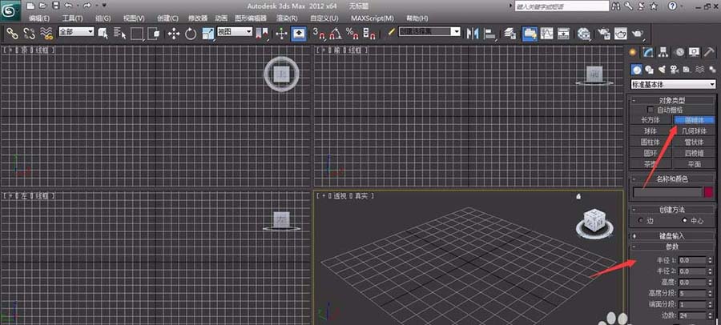The height and width of the screenshot is (325, 721).
Task: Open the named selection sets dropdown
Action: point(429,32)
